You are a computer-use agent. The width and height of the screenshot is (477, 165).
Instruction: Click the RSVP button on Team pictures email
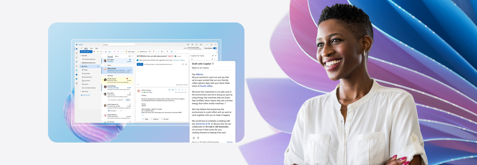128,100
